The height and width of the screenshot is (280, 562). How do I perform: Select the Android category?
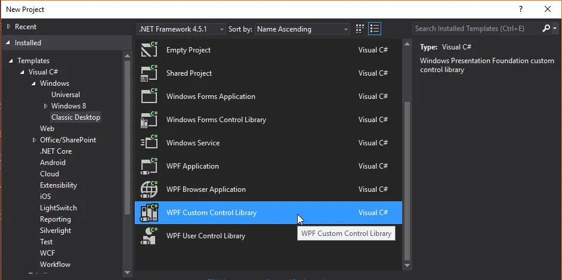coord(53,163)
